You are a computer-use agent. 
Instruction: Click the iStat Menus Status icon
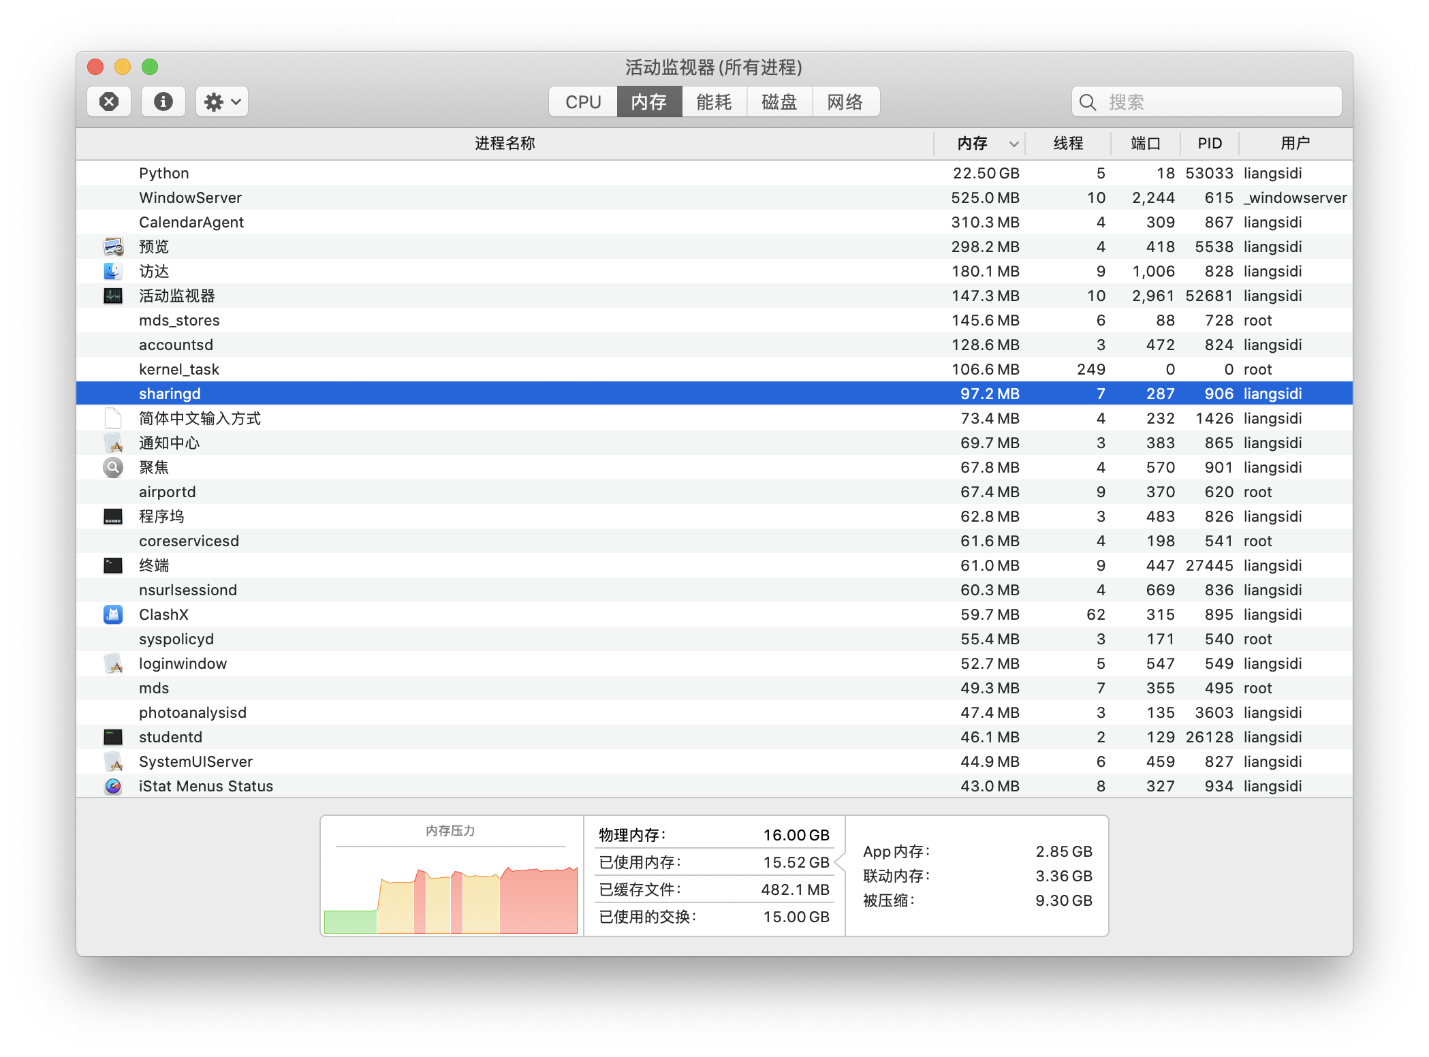[113, 786]
